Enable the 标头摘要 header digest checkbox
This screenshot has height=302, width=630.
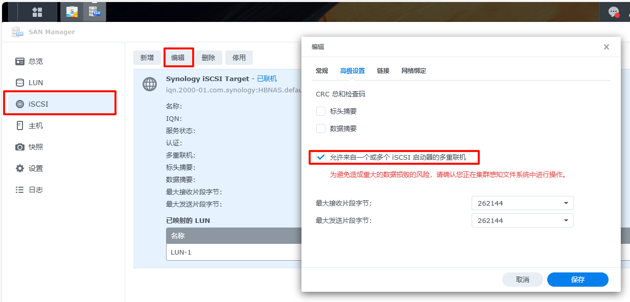tap(321, 111)
